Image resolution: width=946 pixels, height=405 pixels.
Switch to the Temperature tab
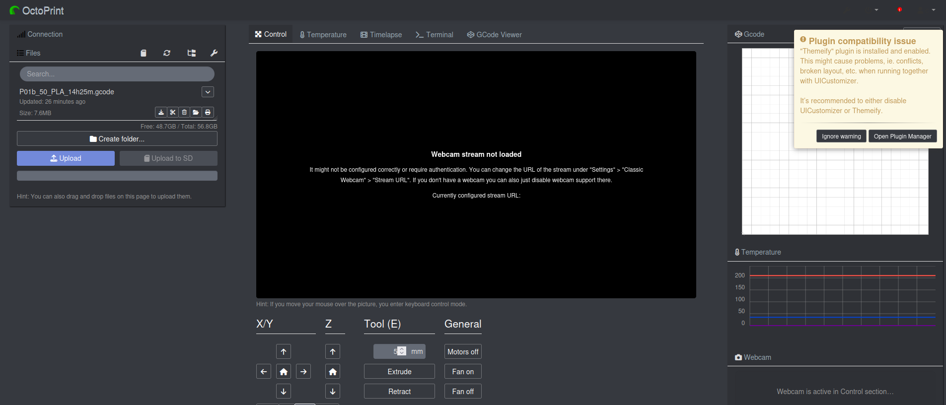point(323,35)
